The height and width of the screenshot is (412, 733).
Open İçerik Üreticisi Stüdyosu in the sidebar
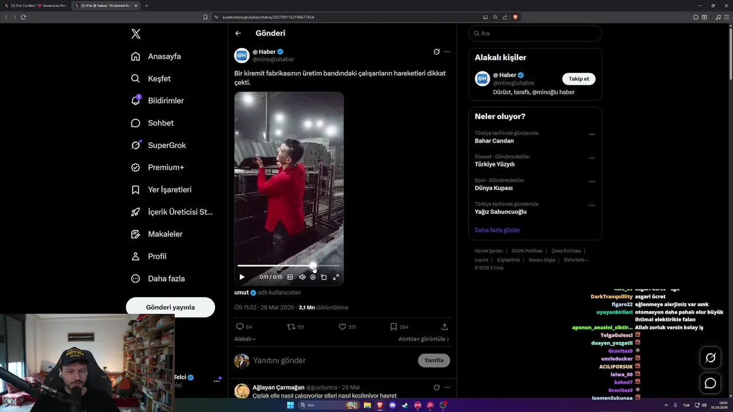click(172, 212)
